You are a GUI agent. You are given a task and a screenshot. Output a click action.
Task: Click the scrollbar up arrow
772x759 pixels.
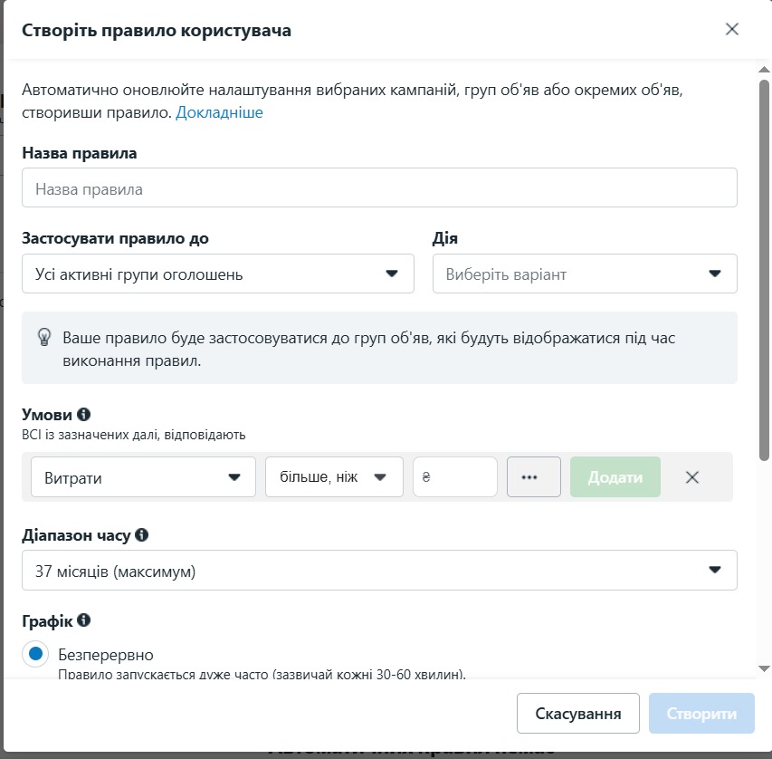[x=764, y=70]
